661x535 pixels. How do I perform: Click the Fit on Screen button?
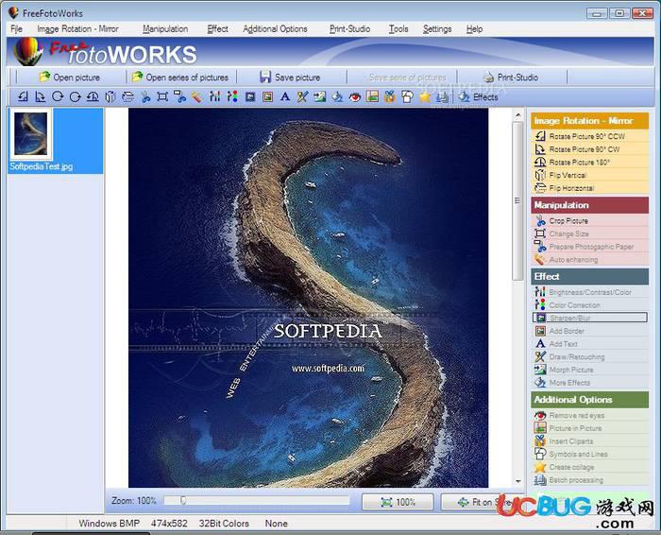(x=483, y=502)
